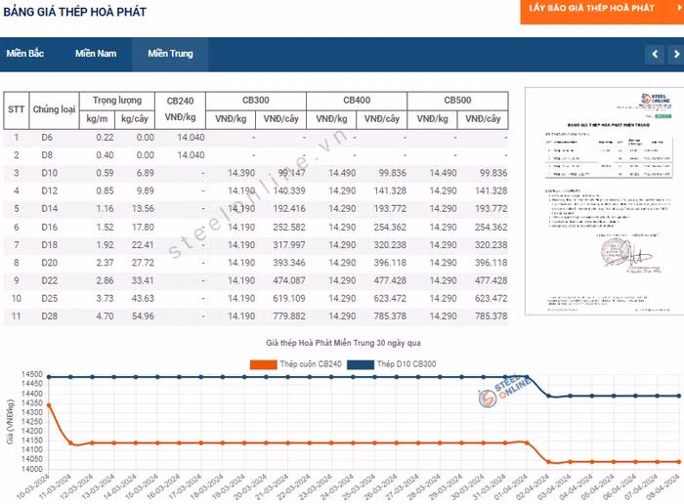Switch to Miền Bắc tab
Image resolution: width=684 pixels, height=504 pixels.
pos(24,54)
